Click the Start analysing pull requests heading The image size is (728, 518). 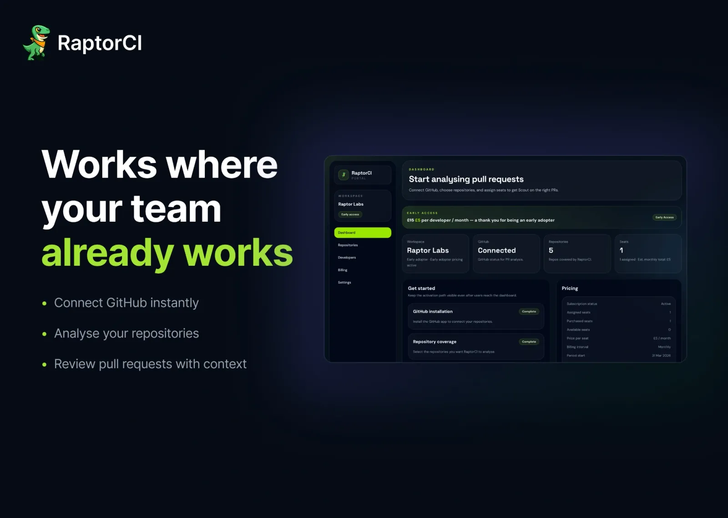click(466, 179)
